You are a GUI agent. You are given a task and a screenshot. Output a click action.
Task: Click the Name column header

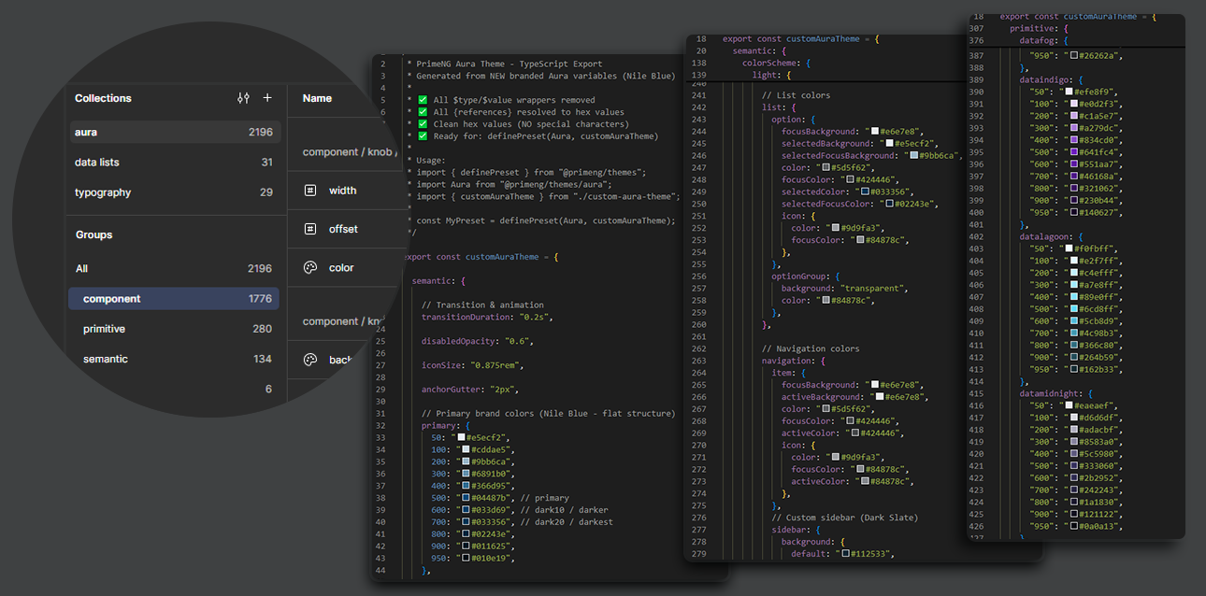317,98
